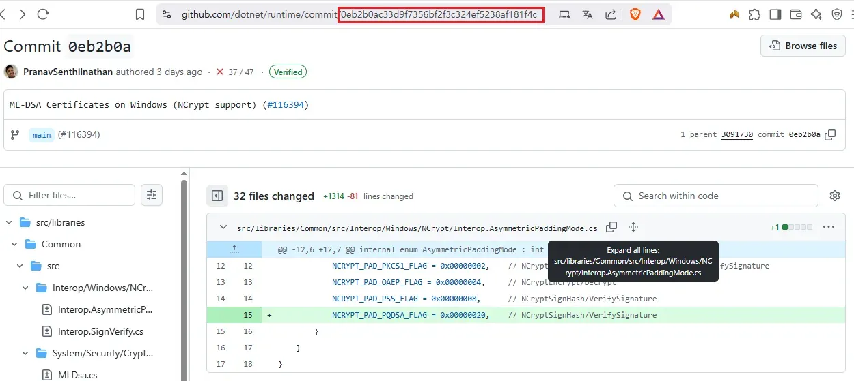The height and width of the screenshot is (381, 854).
Task: Open Leo AI sparkle icon
Action: 816,14
